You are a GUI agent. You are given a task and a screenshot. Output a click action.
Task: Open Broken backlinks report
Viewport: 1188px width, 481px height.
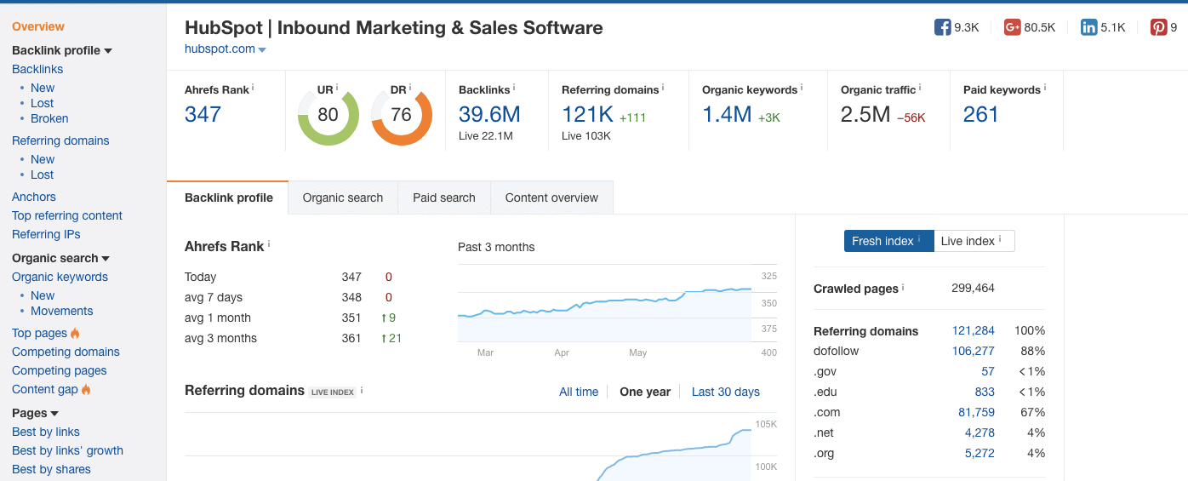pos(49,118)
